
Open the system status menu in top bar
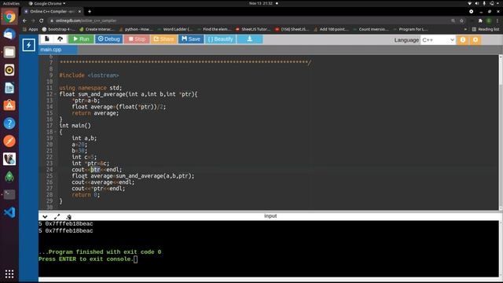(x=484, y=3)
